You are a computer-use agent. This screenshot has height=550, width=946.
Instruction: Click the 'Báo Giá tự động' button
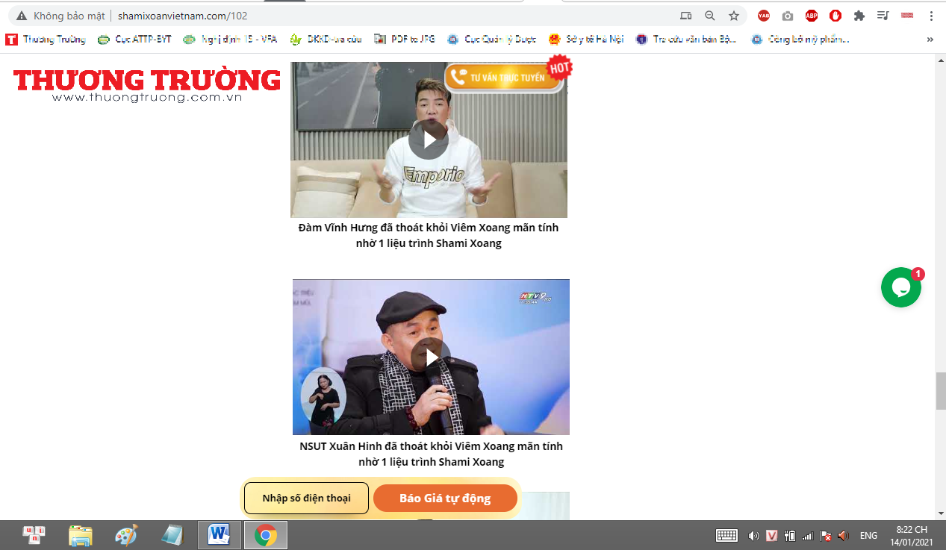click(445, 499)
